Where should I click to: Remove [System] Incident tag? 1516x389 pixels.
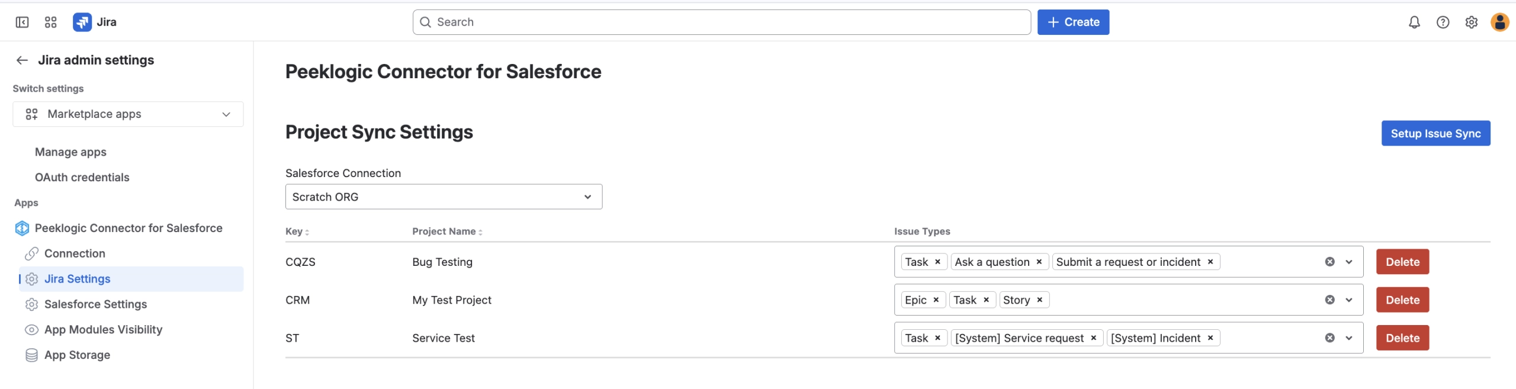tap(1210, 338)
